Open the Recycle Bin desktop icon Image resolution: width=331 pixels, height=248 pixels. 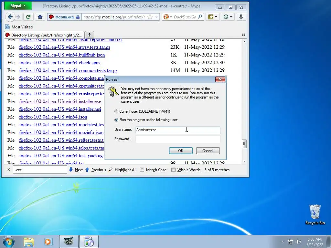click(315, 215)
